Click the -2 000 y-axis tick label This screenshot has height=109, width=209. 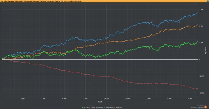[202, 93]
